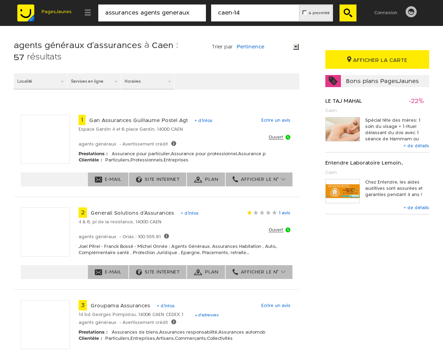Click the yellow search magnifier button
The image size is (443, 354).
348,13
